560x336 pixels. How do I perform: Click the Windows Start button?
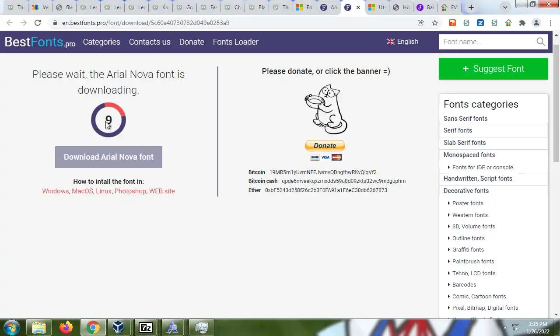11,327
